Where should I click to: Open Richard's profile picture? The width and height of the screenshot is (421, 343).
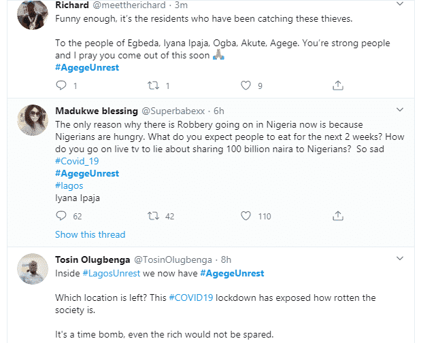(31, 14)
